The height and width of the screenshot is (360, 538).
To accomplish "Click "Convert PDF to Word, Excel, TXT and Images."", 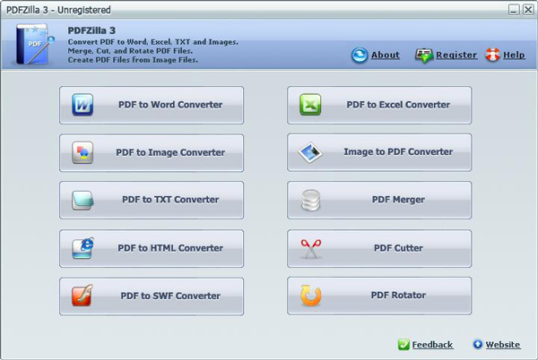I will (x=153, y=42).
